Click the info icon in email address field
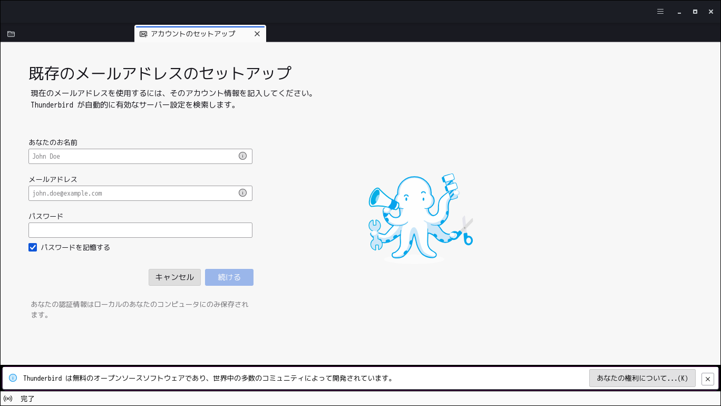Viewport: 721px width, 406px height. (242, 193)
